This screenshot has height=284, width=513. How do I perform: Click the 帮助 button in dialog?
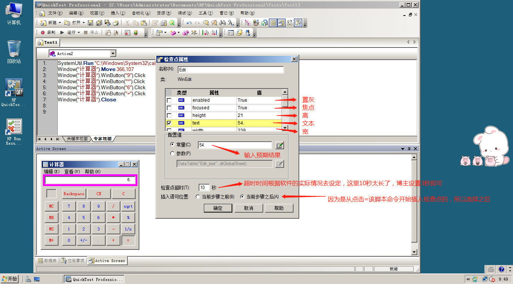tap(279, 208)
